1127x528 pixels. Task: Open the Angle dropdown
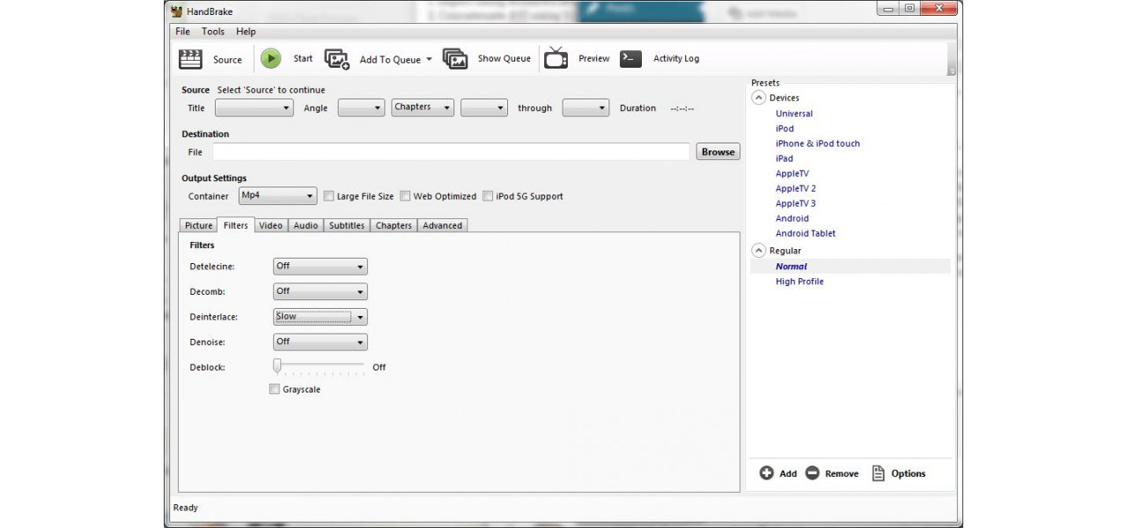[x=362, y=107]
